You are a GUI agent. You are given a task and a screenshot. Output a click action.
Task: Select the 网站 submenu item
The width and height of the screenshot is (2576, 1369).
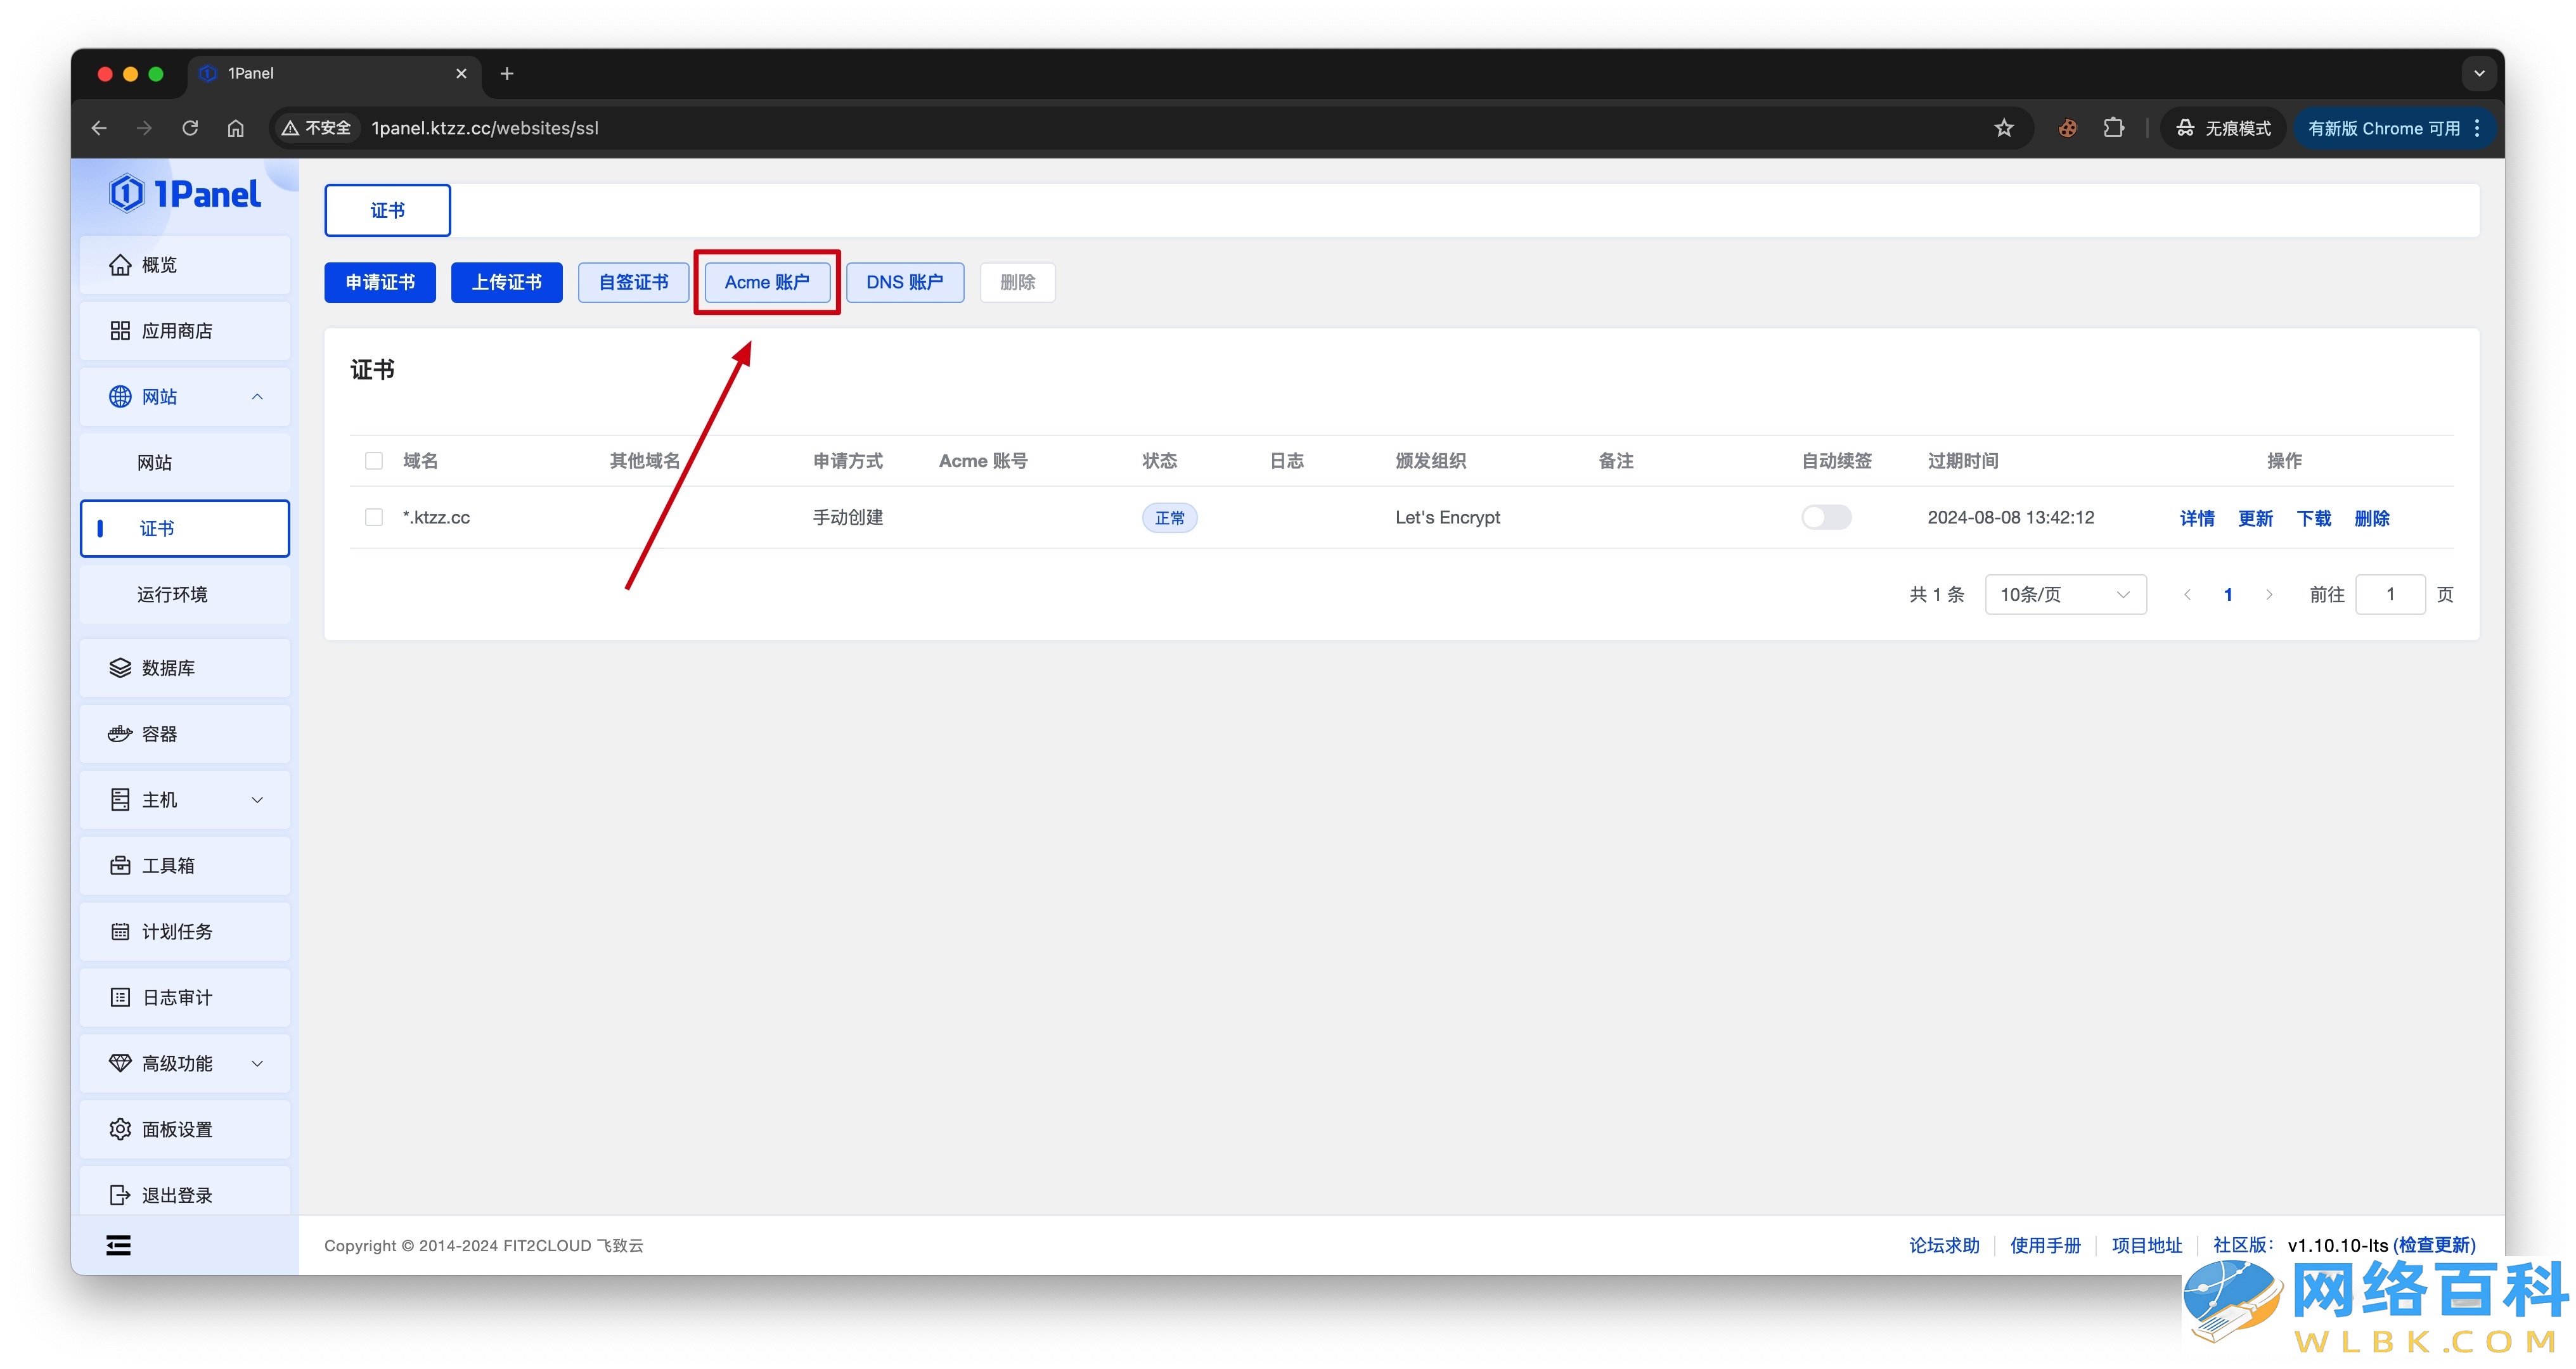point(185,463)
